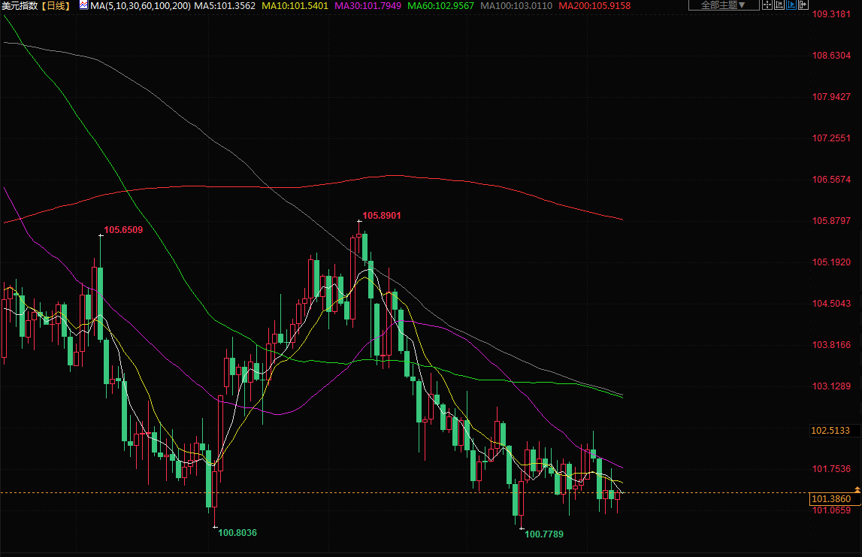Click the 日线 period label
This screenshot has width=862, height=557.
(x=56, y=5)
